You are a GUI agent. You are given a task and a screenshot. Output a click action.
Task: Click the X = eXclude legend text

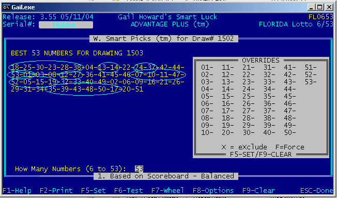point(244,147)
